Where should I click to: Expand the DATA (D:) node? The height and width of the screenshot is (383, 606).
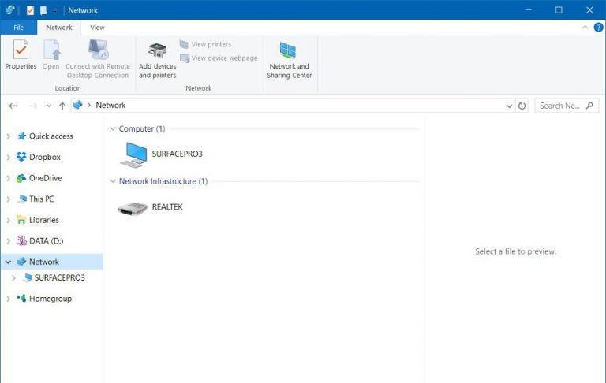8,241
